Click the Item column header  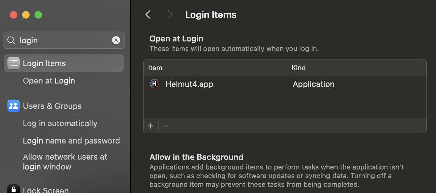(155, 68)
